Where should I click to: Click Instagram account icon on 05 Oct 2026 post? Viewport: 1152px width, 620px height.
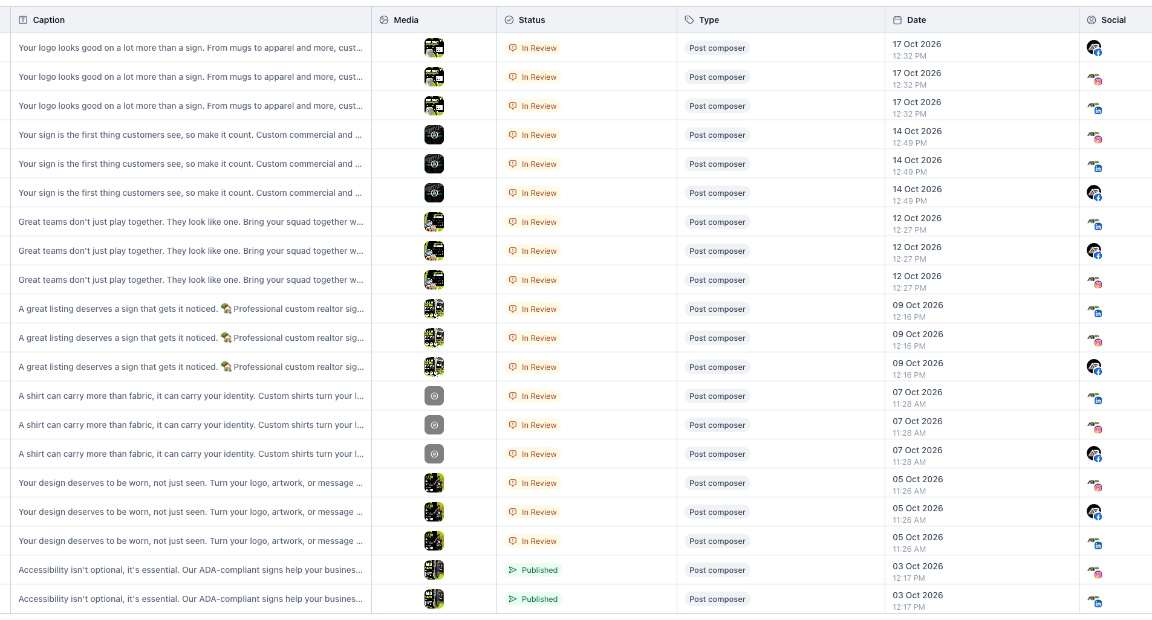(1094, 485)
